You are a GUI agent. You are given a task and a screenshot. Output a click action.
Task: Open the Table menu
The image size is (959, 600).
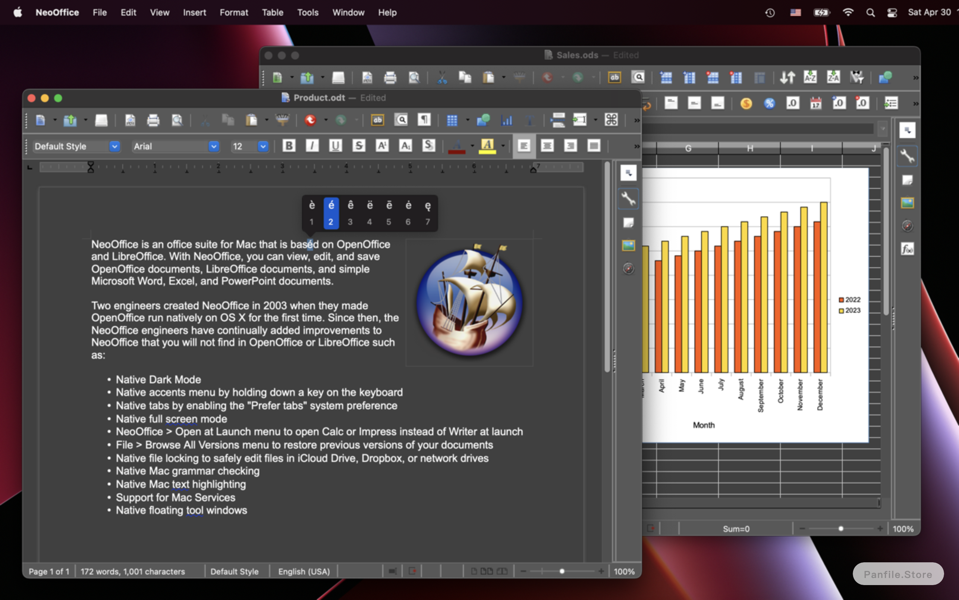[x=273, y=12]
